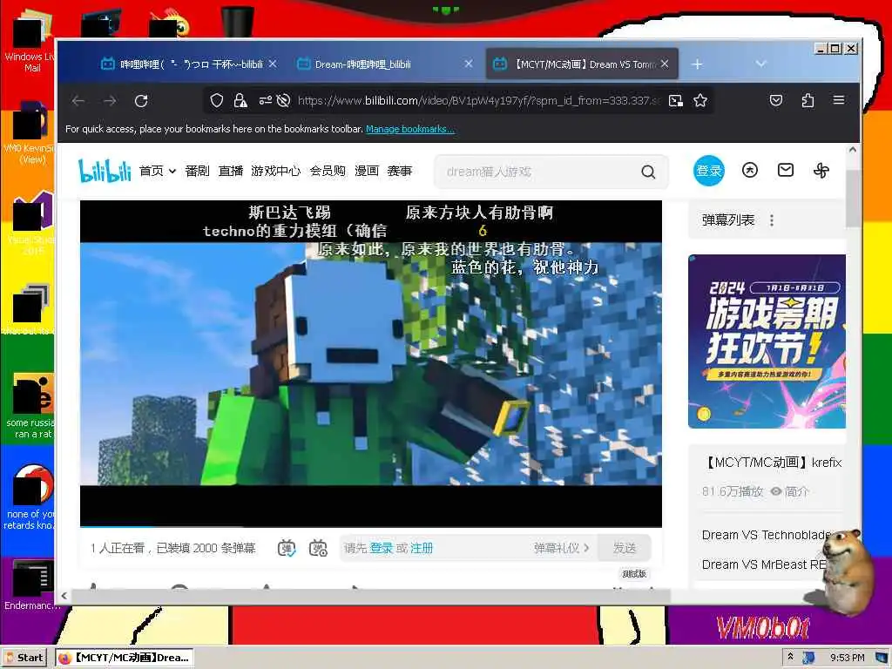892x669 pixels.
Task: Open the tracking protection shield icon
Action: coord(216,101)
